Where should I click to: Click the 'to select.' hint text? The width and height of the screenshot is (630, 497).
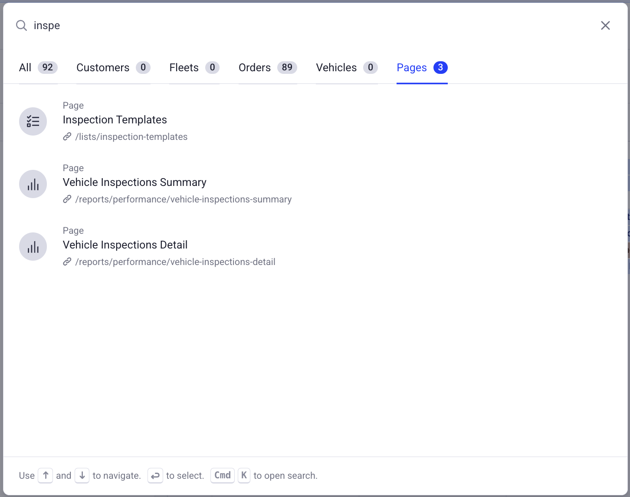pyautogui.click(x=185, y=476)
